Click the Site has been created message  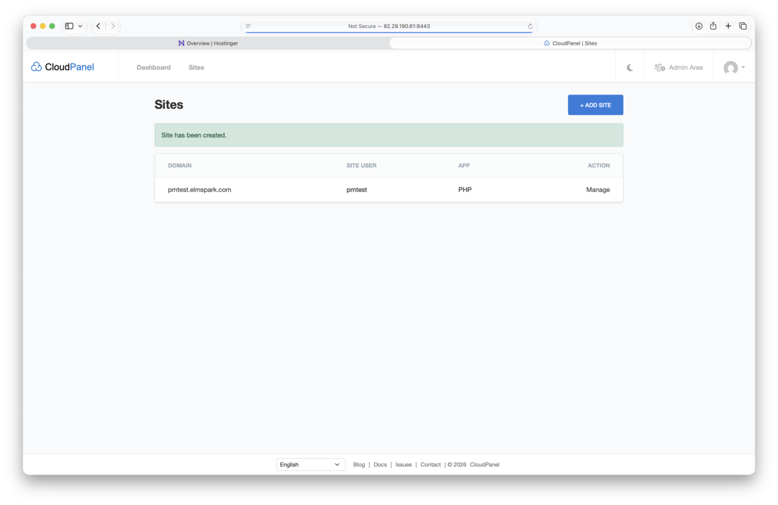coord(389,135)
